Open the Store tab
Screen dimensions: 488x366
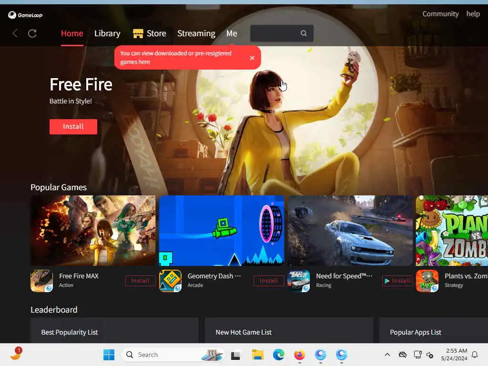(x=156, y=33)
